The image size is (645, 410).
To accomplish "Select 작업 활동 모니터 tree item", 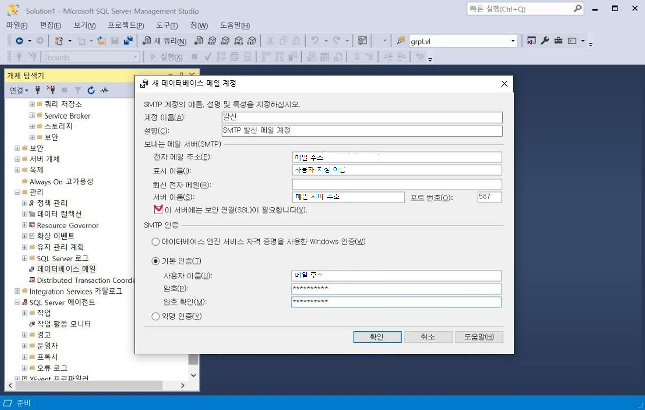I will coord(63,324).
